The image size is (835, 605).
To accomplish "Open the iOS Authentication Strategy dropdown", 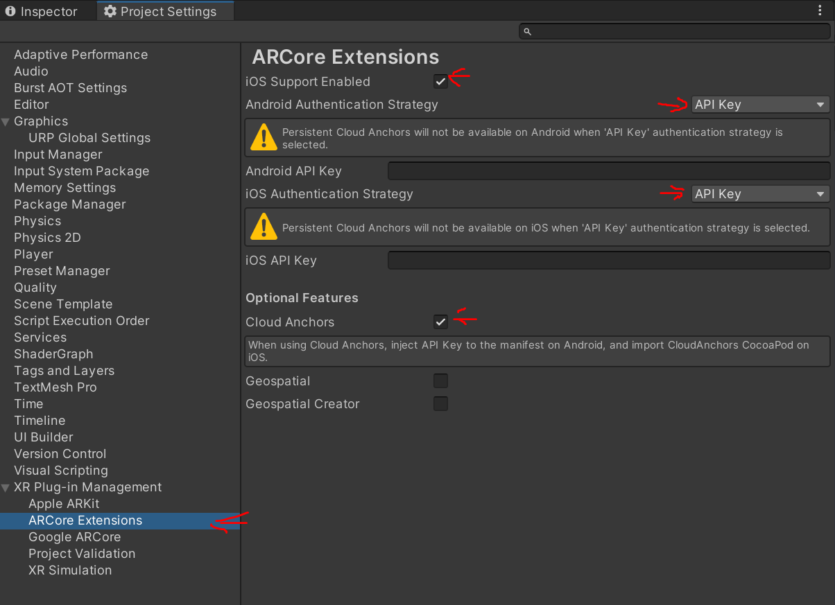I will click(760, 194).
